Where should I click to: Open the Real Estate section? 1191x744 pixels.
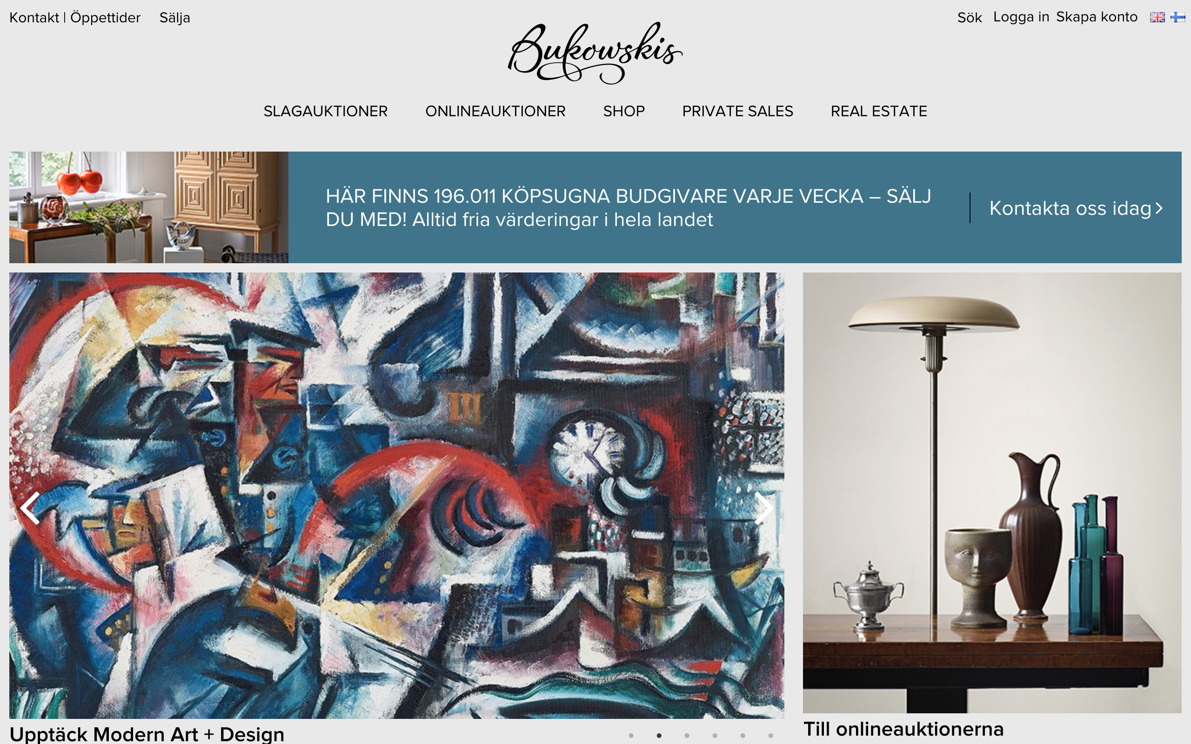point(878,111)
